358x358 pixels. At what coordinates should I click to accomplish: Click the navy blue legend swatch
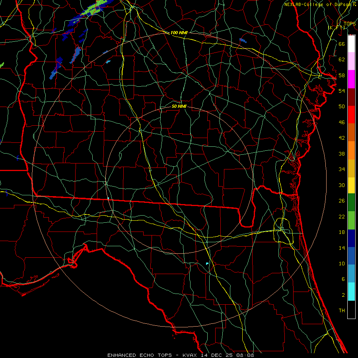click(x=351, y=238)
